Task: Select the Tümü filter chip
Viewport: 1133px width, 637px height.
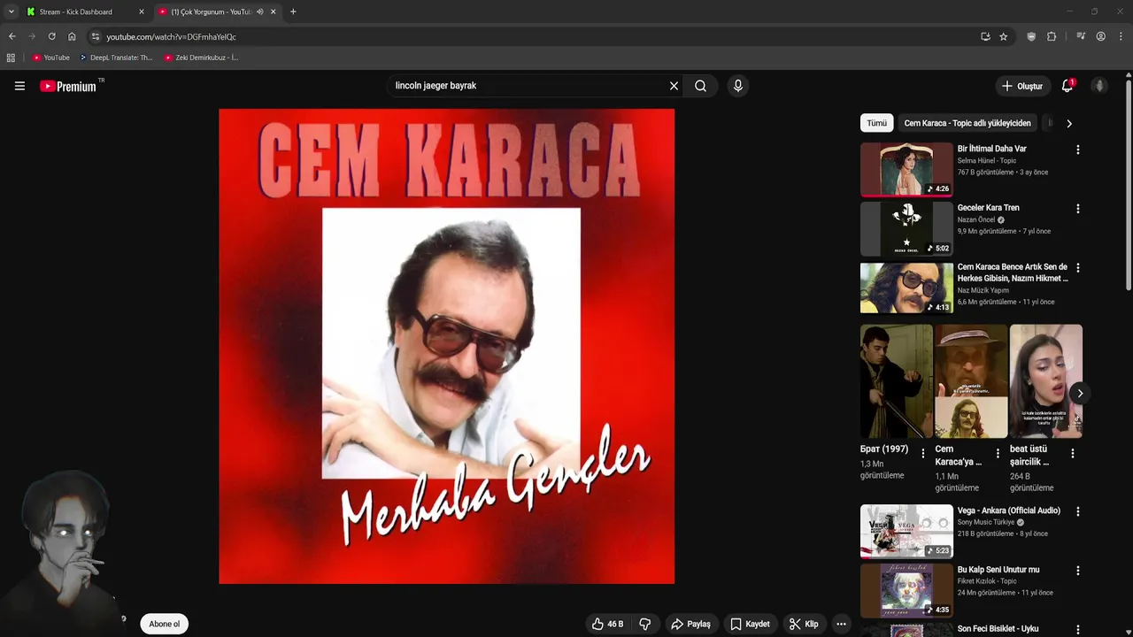Action: point(876,123)
